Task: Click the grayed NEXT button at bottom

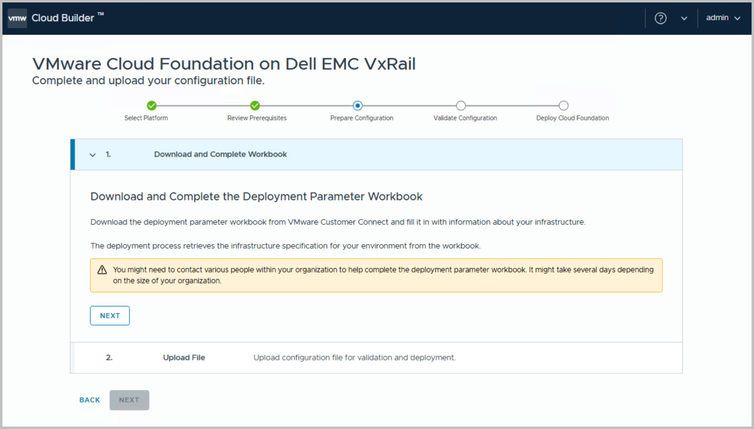Action: point(129,400)
